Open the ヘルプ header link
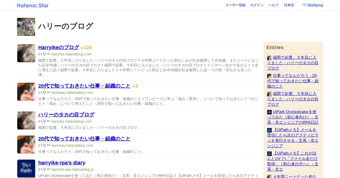The width and height of the screenshot is (340, 178). (273, 5)
